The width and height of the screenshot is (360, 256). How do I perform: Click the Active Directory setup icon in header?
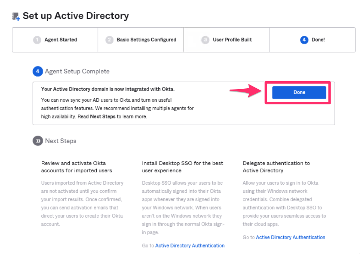tap(15, 15)
